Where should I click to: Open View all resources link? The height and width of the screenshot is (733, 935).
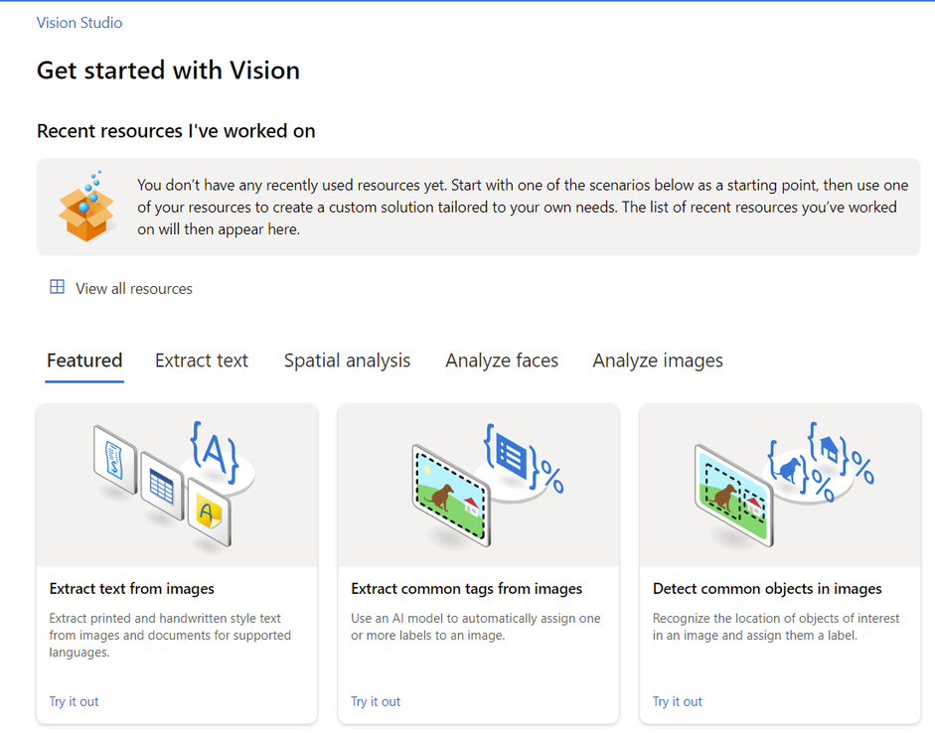coord(134,289)
